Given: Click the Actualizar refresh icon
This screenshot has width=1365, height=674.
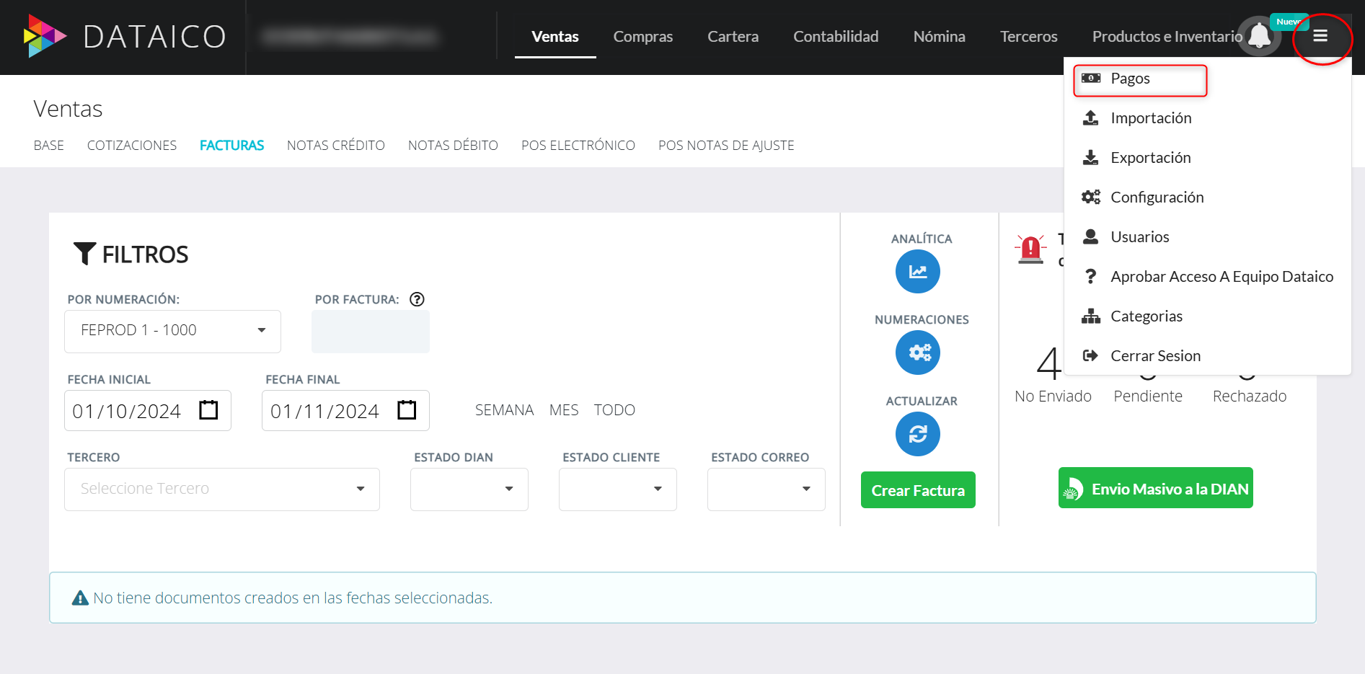Looking at the screenshot, I should (917, 434).
